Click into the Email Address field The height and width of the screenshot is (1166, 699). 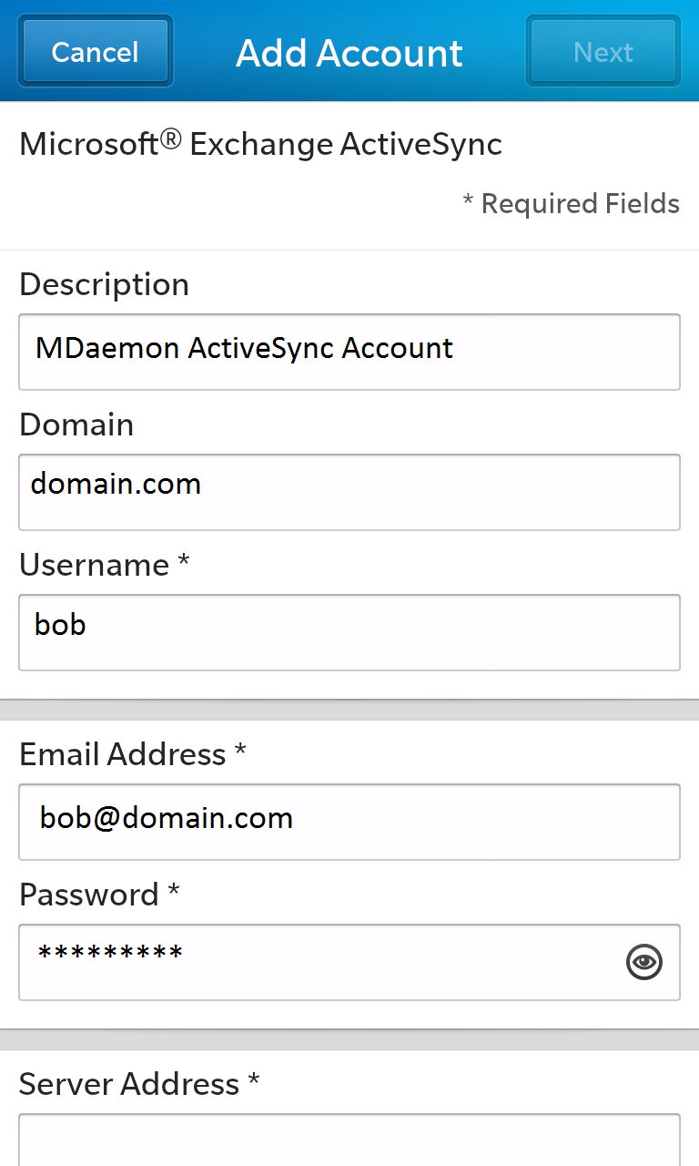click(x=349, y=822)
